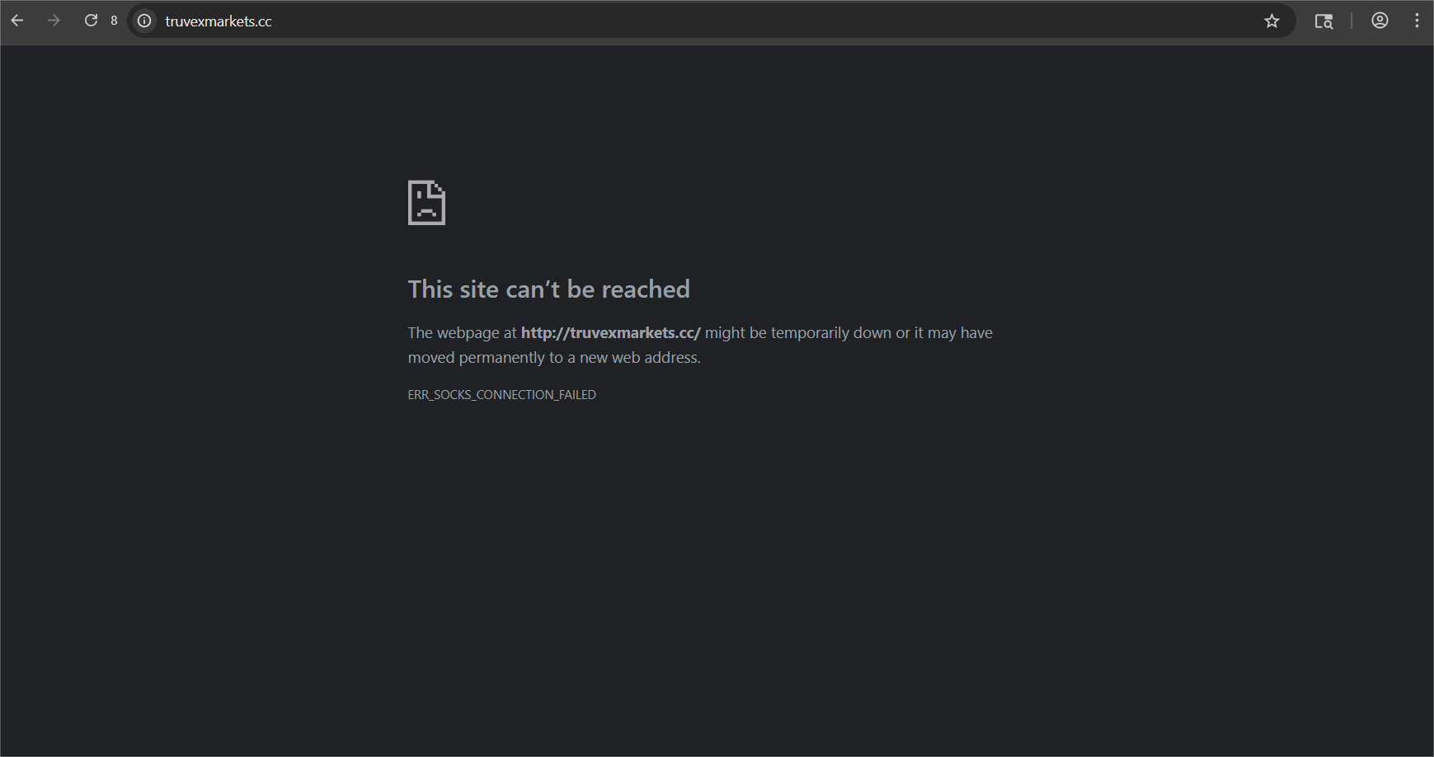The width and height of the screenshot is (1434, 757).
Task: Bookmark this page with the star
Action: point(1272,21)
